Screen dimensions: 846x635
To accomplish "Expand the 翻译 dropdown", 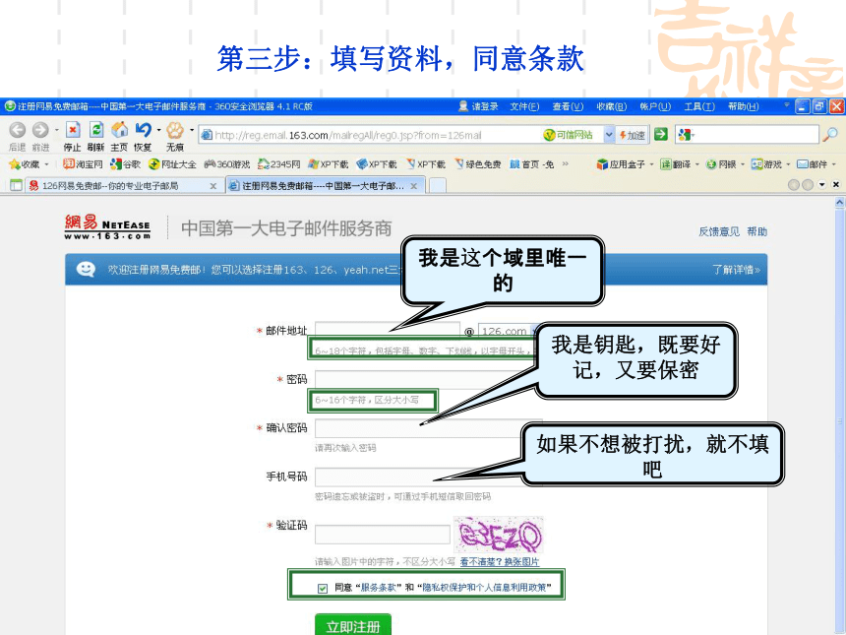I will click(x=697, y=164).
